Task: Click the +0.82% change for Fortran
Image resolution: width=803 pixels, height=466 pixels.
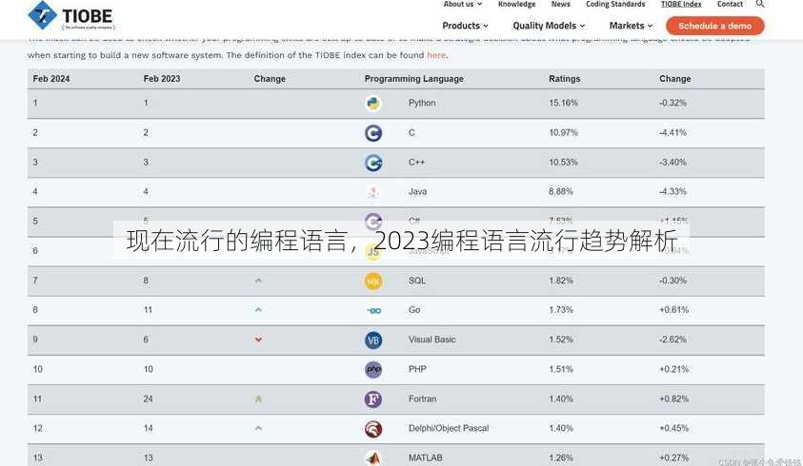Action: point(673,399)
